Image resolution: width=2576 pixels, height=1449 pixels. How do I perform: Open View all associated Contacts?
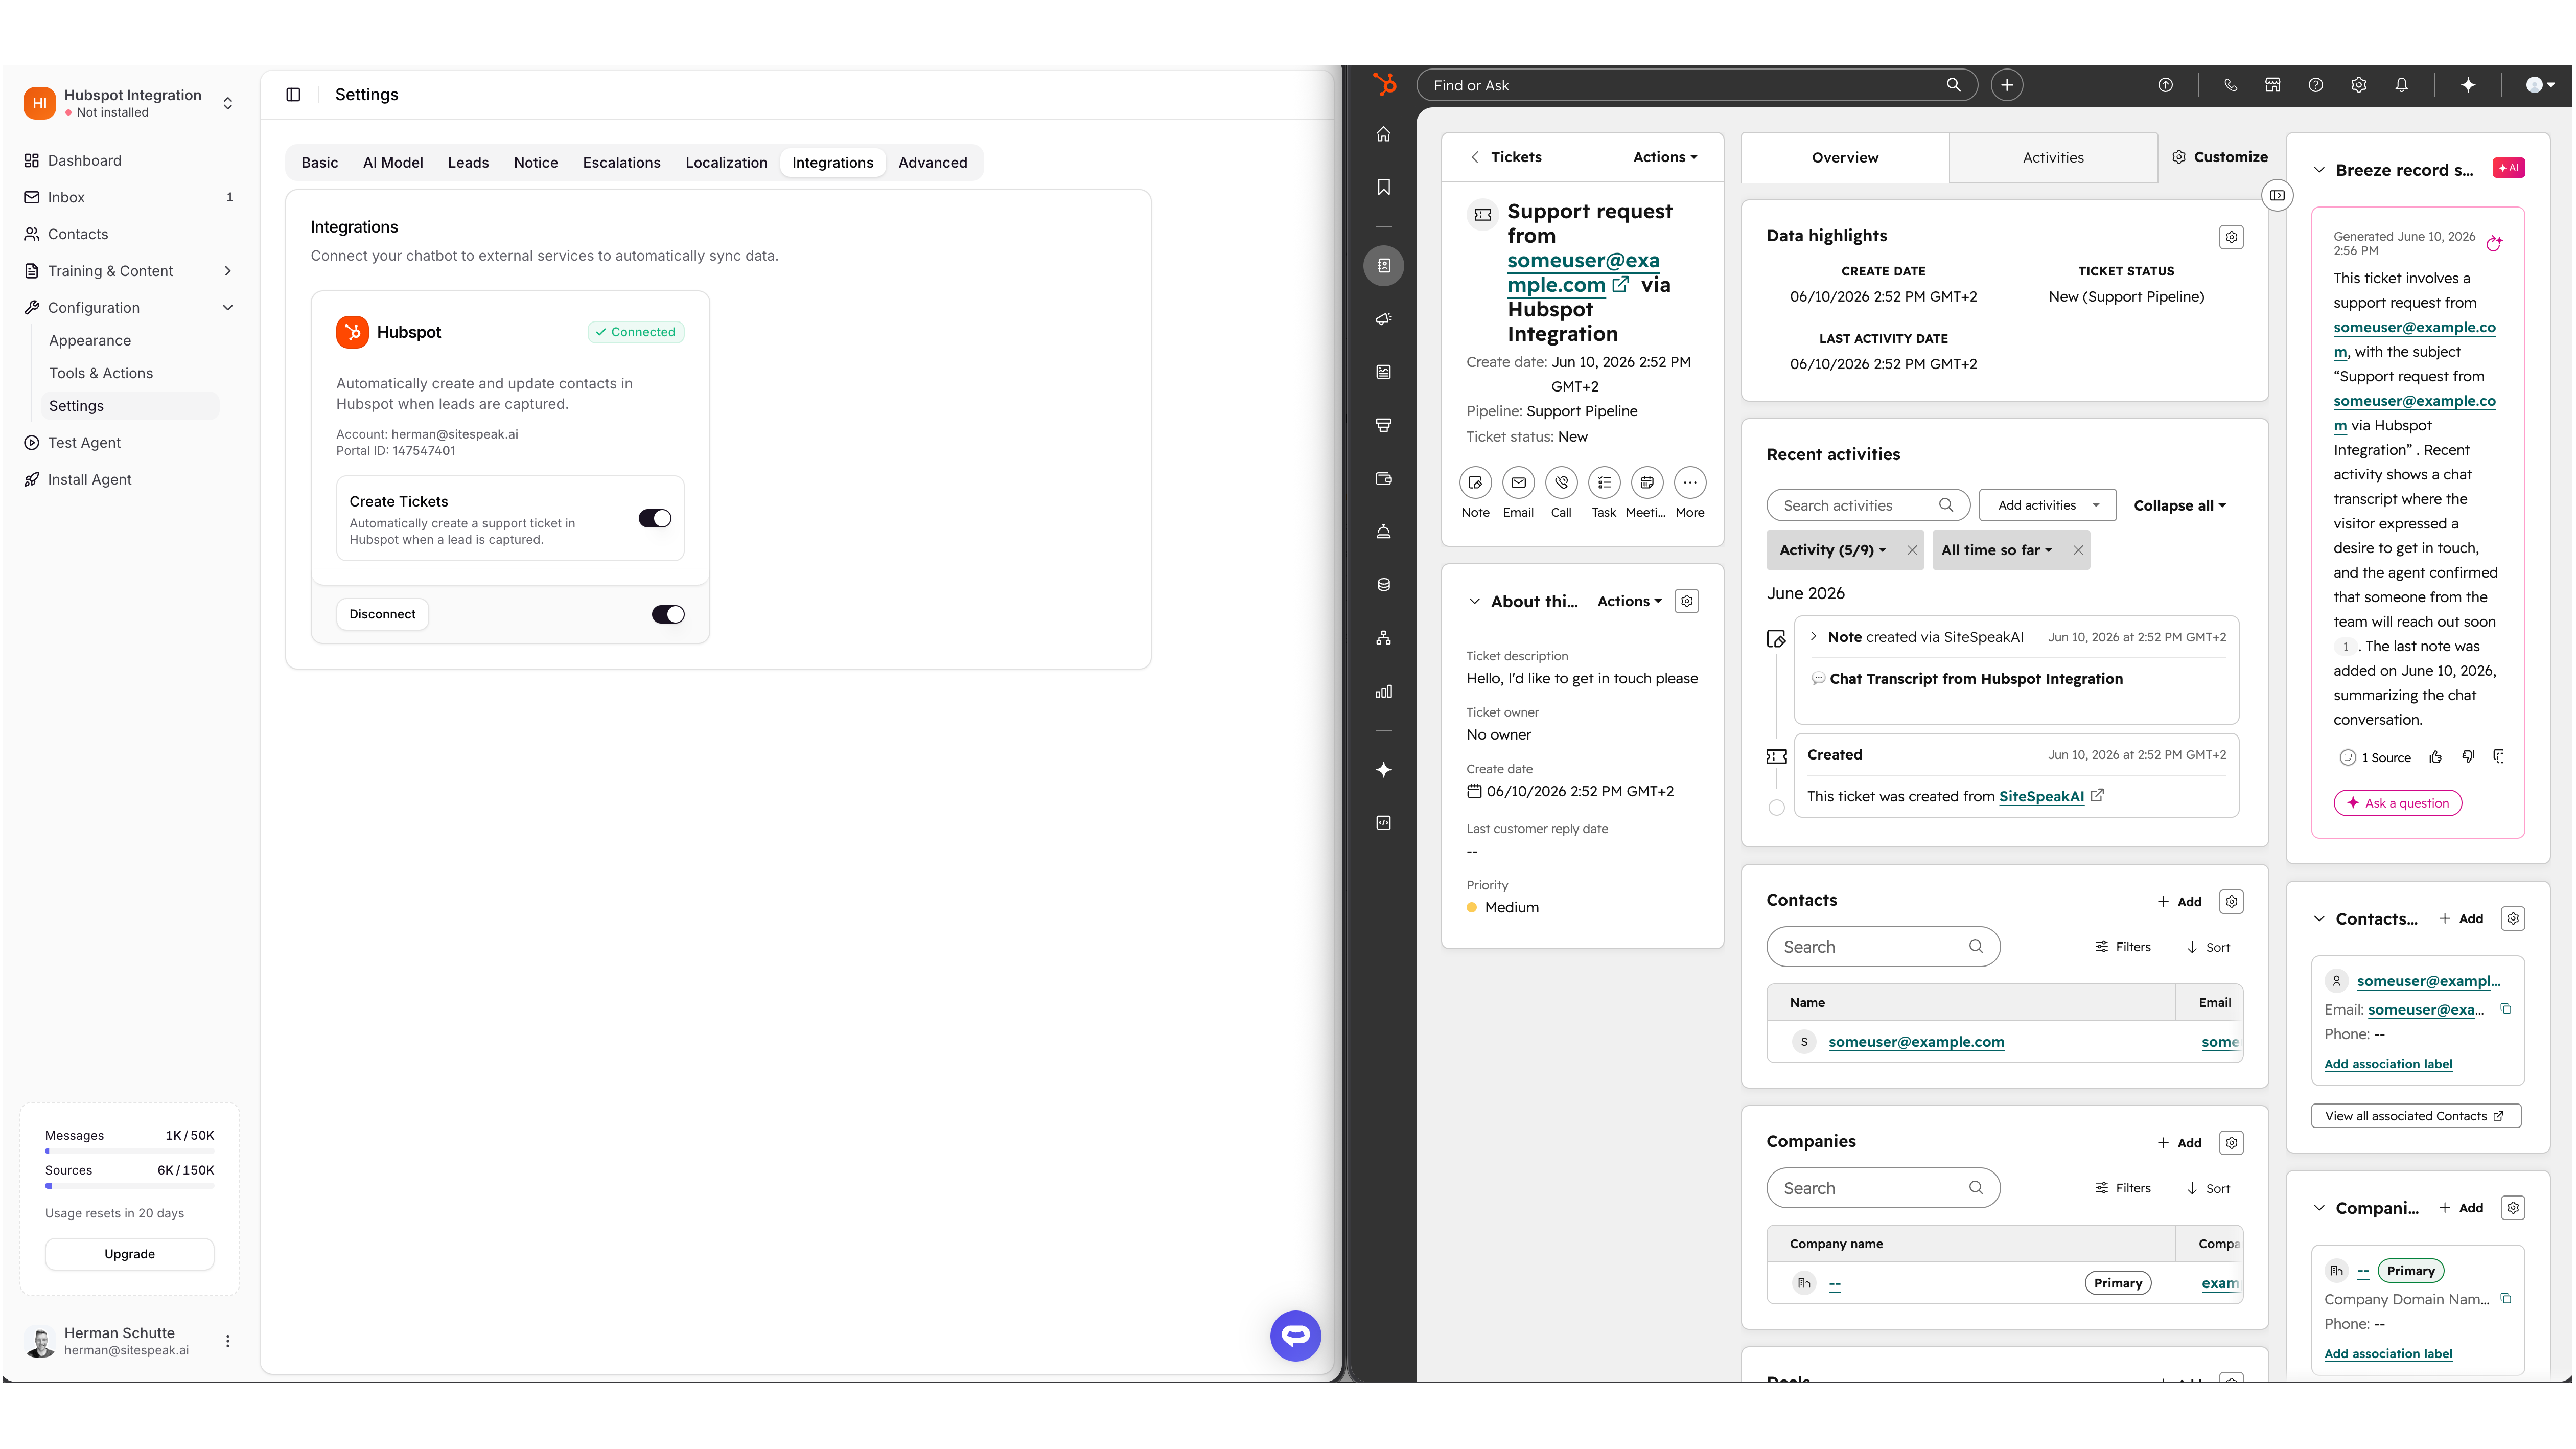point(2416,1116)
